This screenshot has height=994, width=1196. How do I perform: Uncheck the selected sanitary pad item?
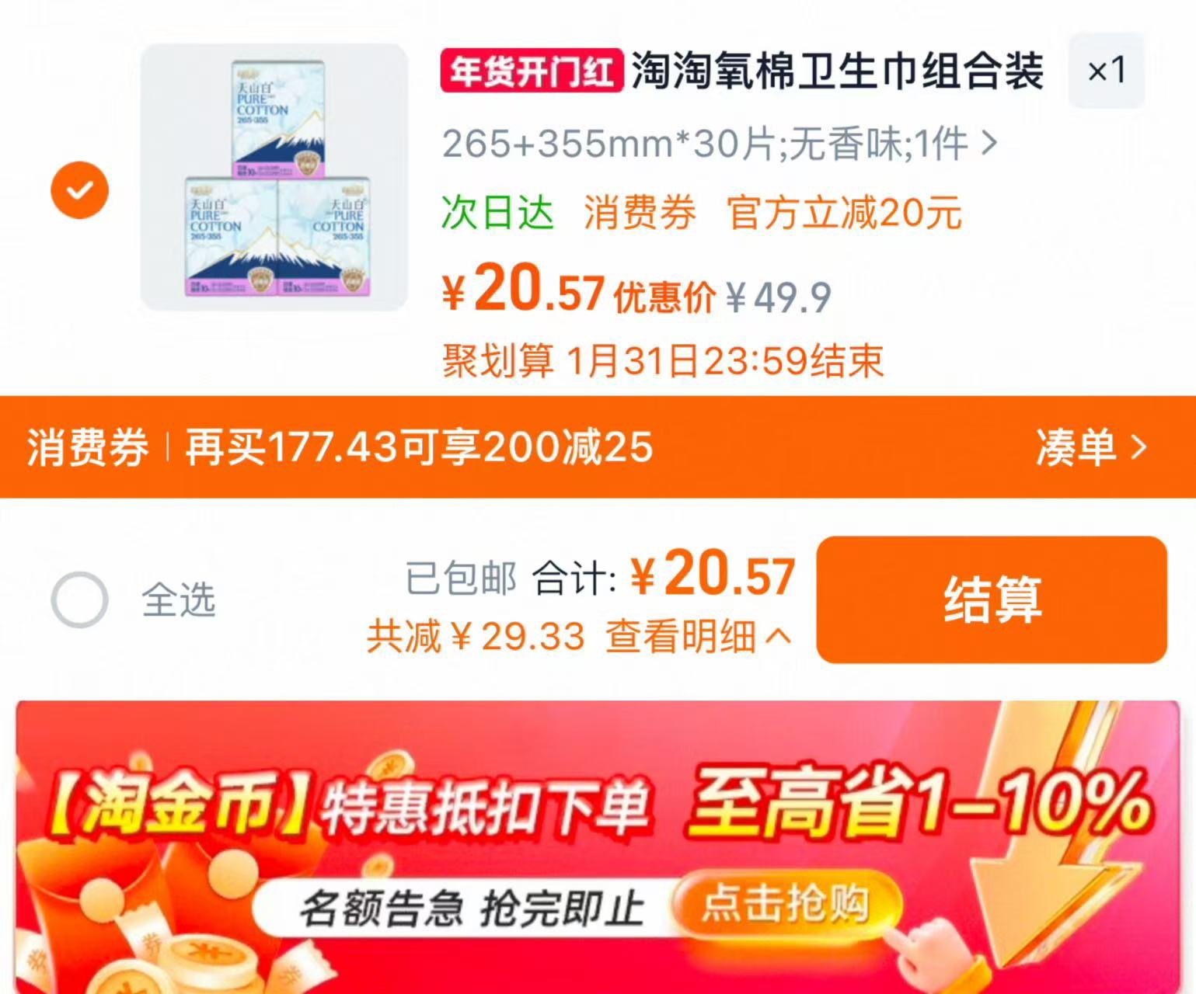(79, 190)
